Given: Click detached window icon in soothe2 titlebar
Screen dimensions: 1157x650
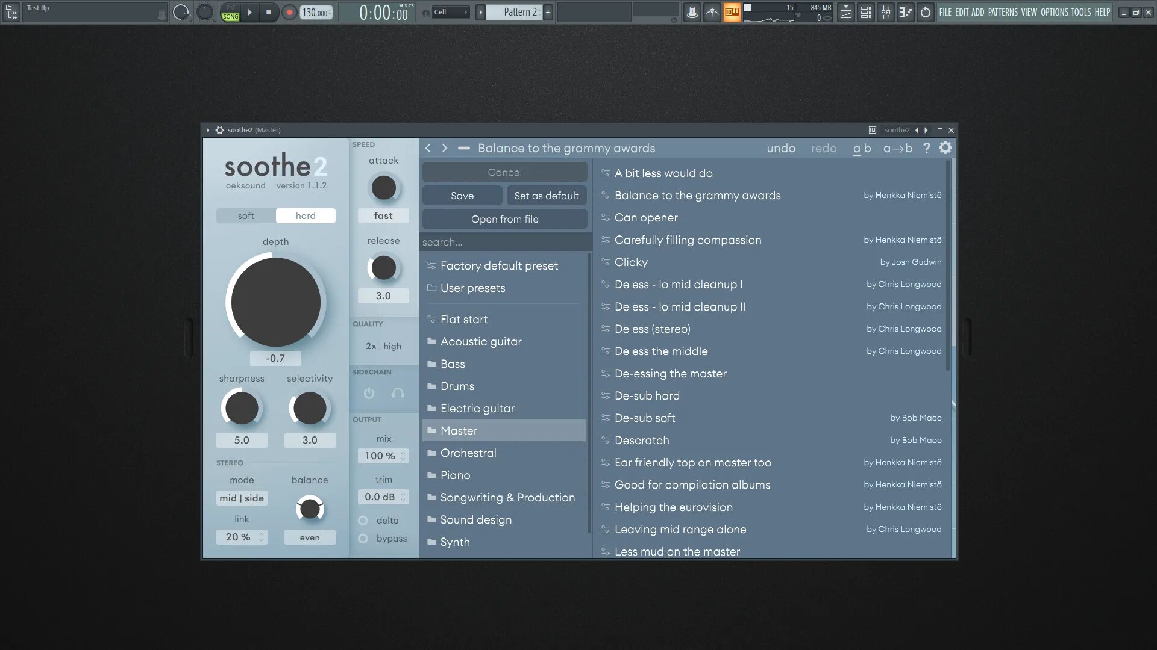Looking at the screenshot, I should pos(872,130).
